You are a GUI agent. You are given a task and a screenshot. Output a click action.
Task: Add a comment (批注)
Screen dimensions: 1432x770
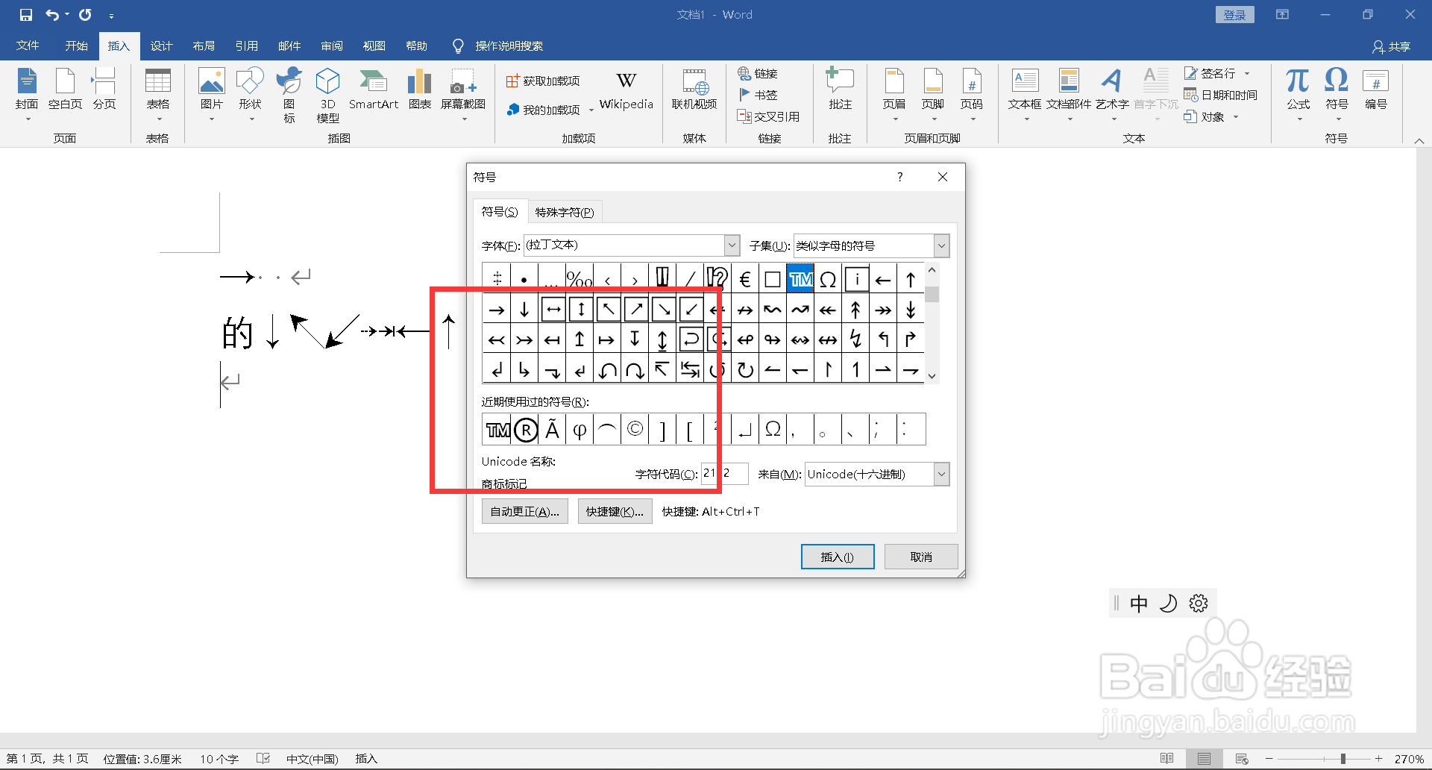pos(841,90)
